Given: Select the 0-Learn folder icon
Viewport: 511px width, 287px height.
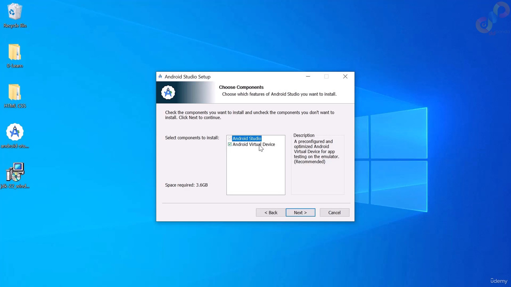Looking at the screenshot, I should coord(15,56).
